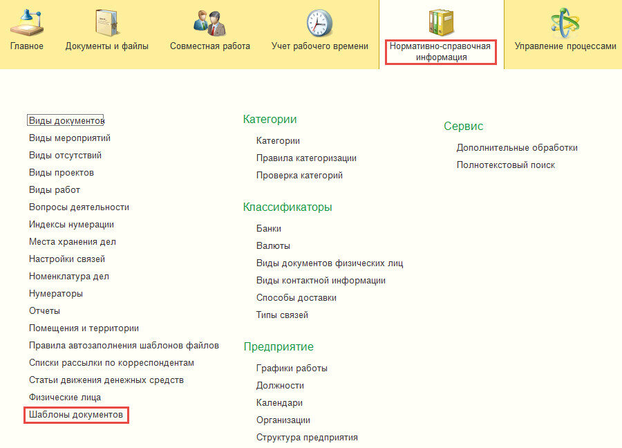Click the two people icon for Совместная работа
The width and height of the screenshot is (622, 448).
point(210,23)
